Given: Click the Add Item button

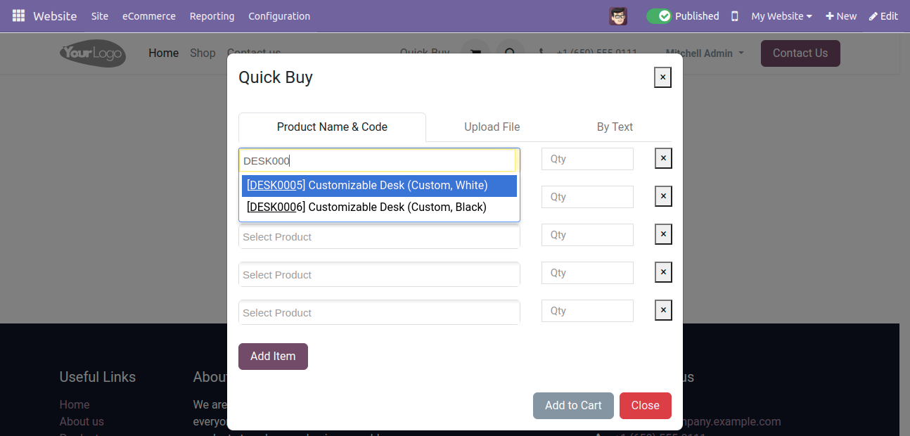Looking at the screenshot, I should tap(273, 357).
